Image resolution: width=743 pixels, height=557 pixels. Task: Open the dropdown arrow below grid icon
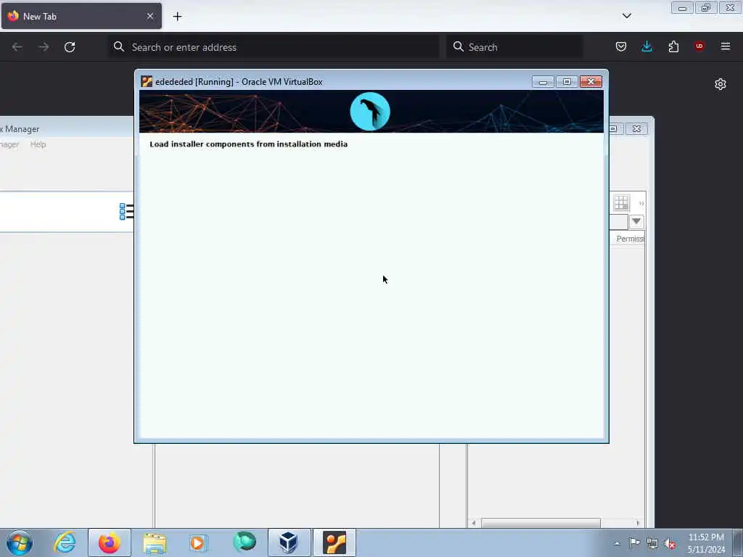(636, 221)
